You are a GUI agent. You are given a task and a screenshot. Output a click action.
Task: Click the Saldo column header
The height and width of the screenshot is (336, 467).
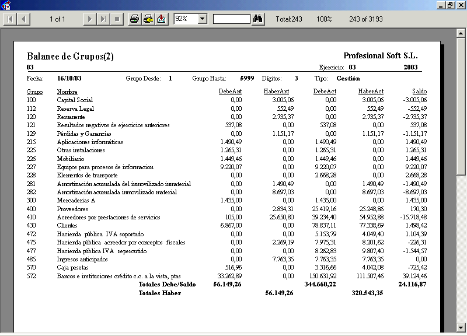419,92
